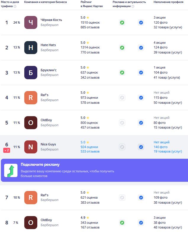Click the green arrow icon in the ad banner
This screenshot has width=188, height=235.
pos(11,170)
